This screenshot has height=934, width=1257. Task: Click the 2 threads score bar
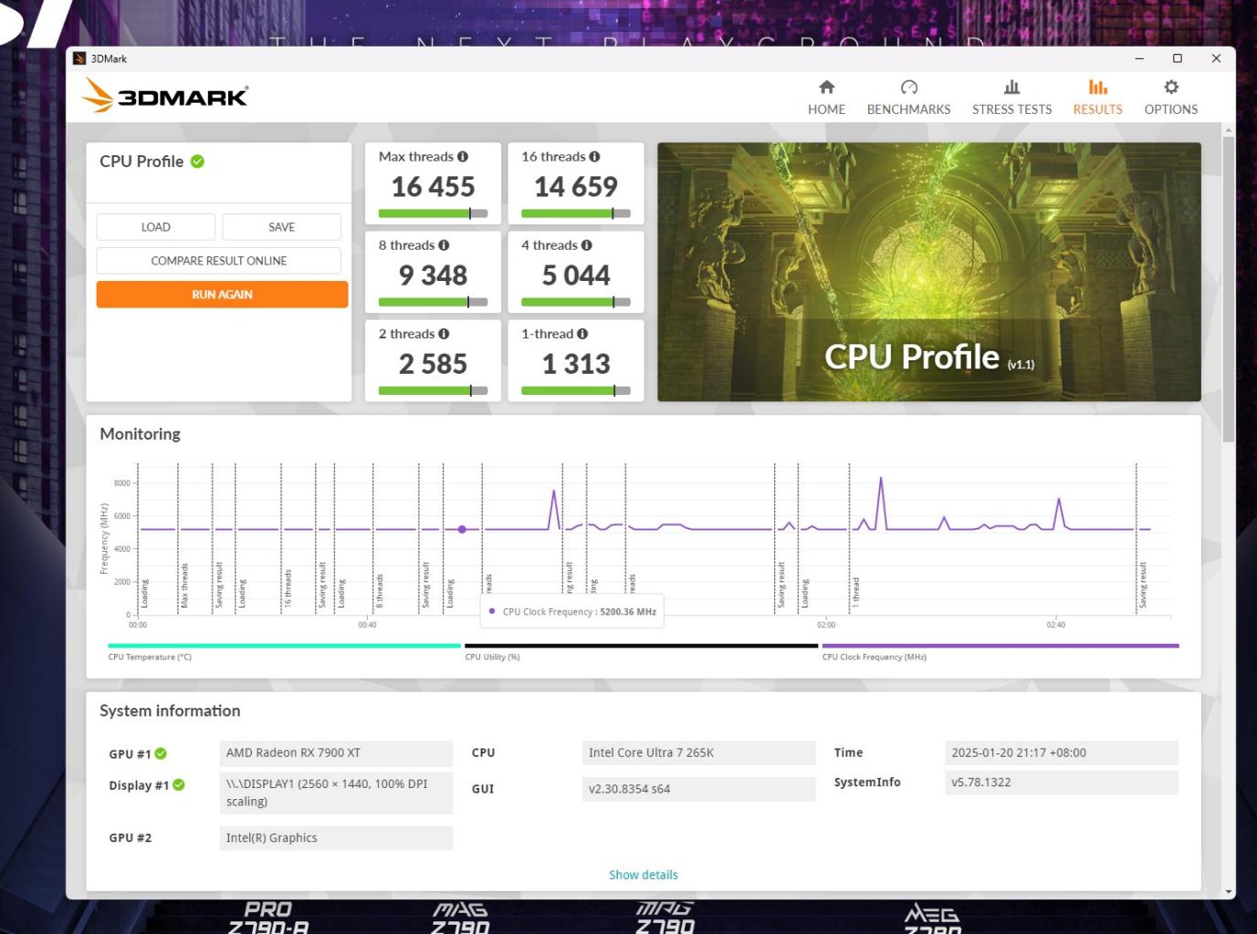pyautogui.click(x=433, y=390)
